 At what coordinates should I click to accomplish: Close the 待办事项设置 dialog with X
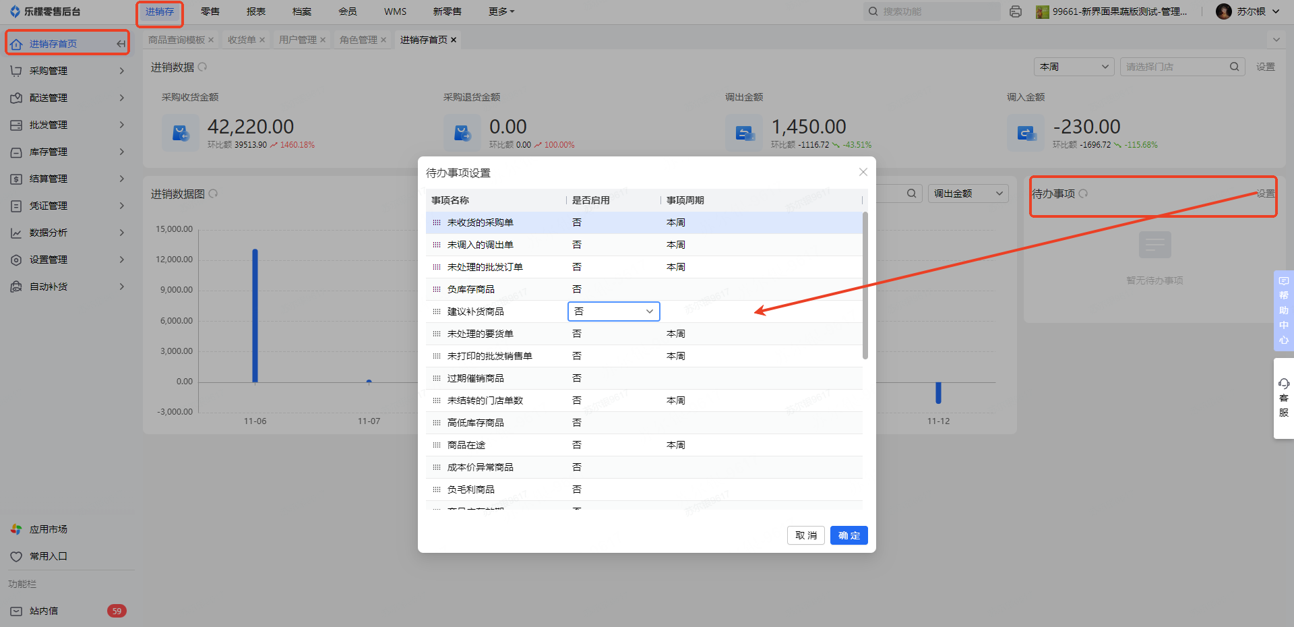(x=863, y=172)
